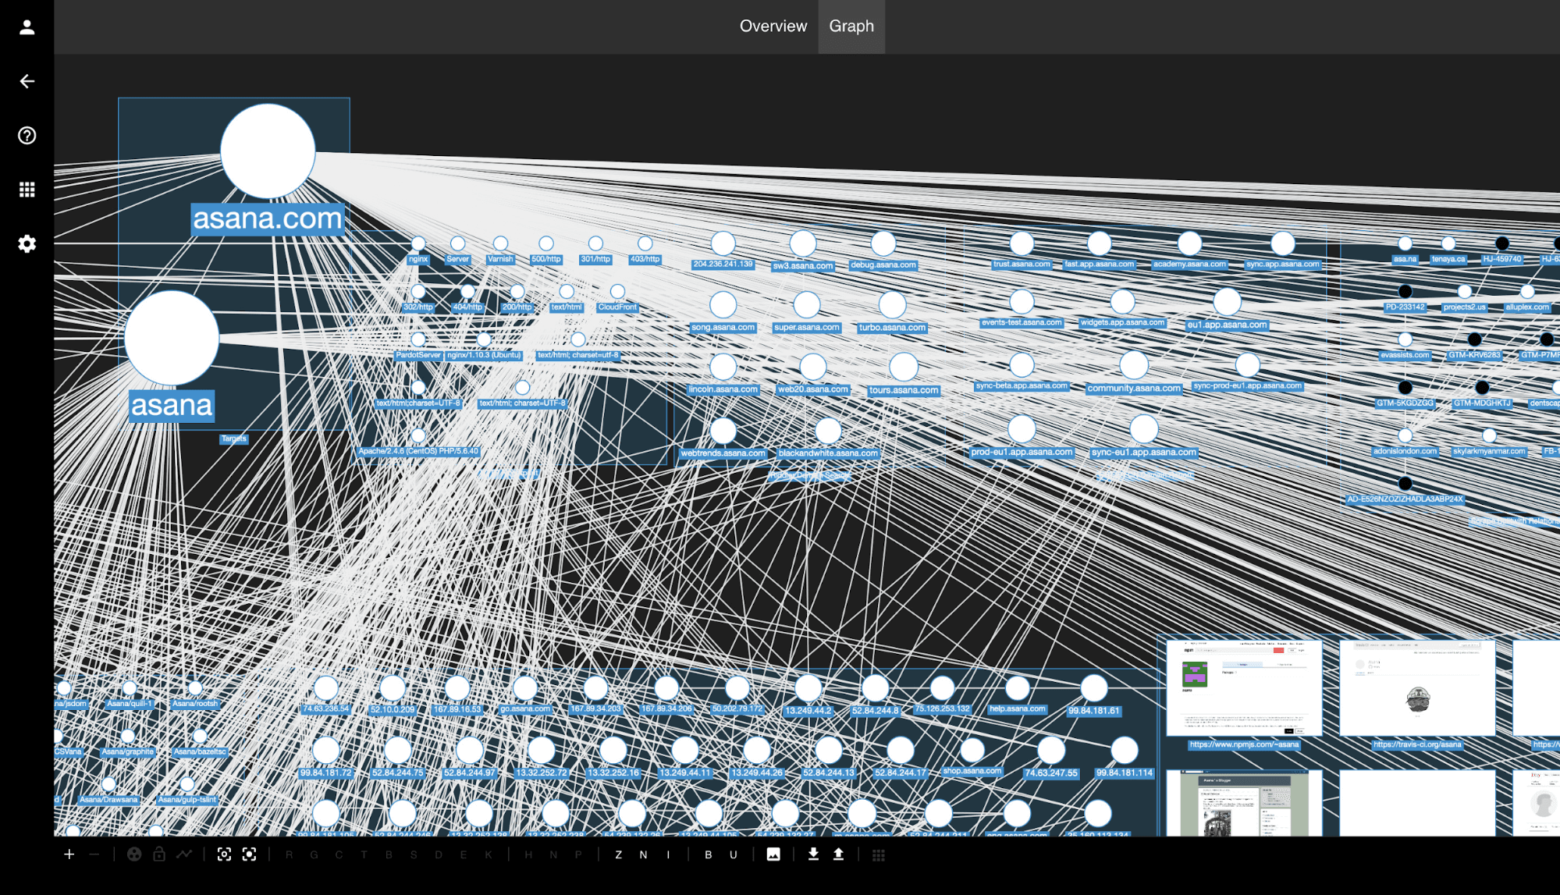This screenshot has height=895, width=1560.
Task: Open the apps grid icon in the sidebar
Action: tap(27, 190)
